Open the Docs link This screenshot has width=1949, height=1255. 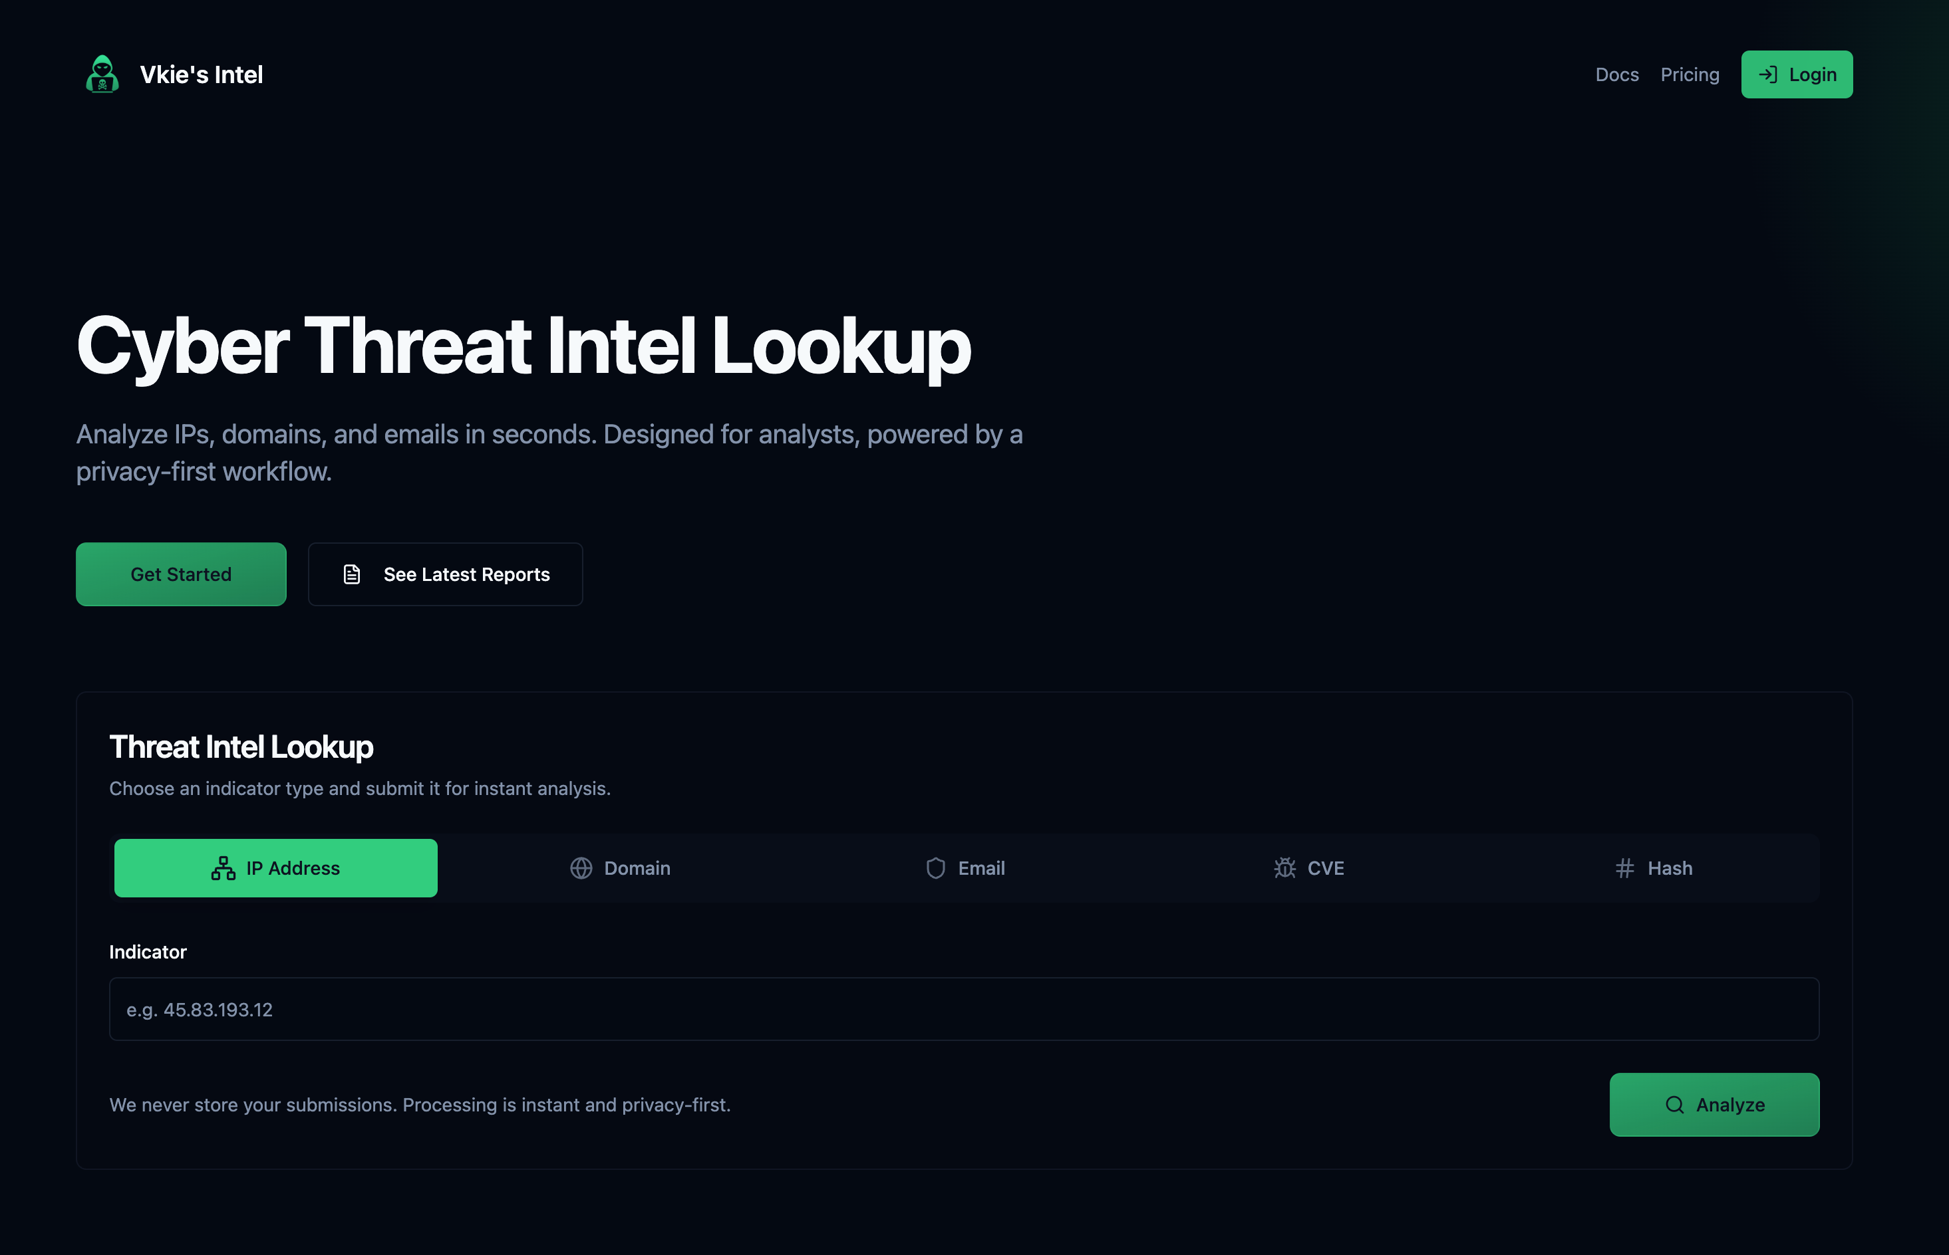pyautogui.click(x=1616, y=75)
